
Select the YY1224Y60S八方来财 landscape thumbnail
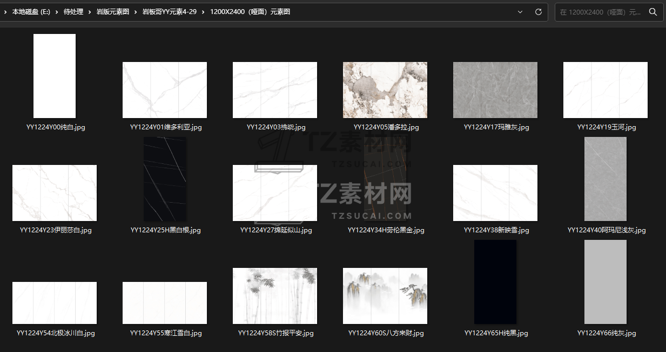[x=385, y=296]
